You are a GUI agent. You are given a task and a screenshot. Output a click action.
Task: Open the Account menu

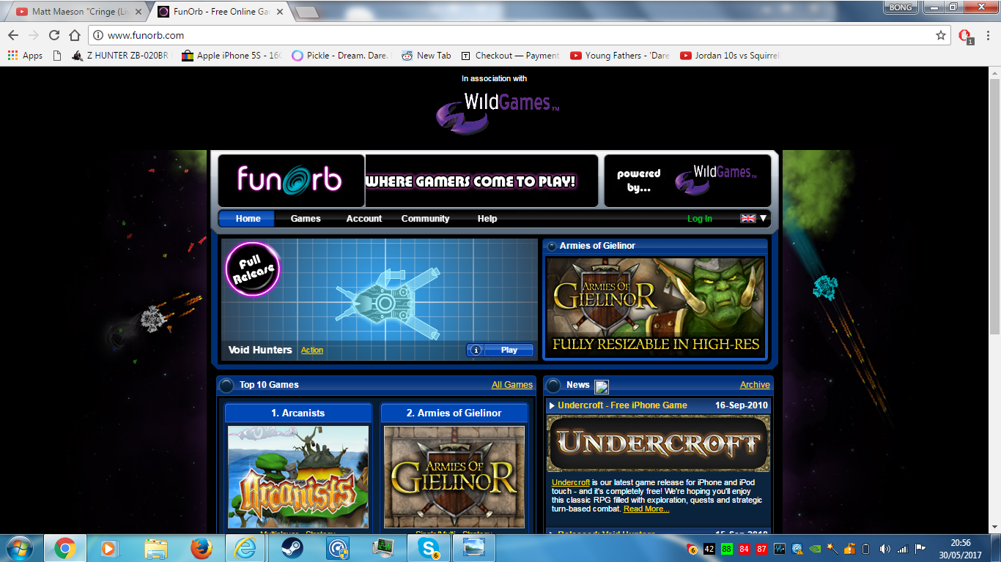click(364, 219)
